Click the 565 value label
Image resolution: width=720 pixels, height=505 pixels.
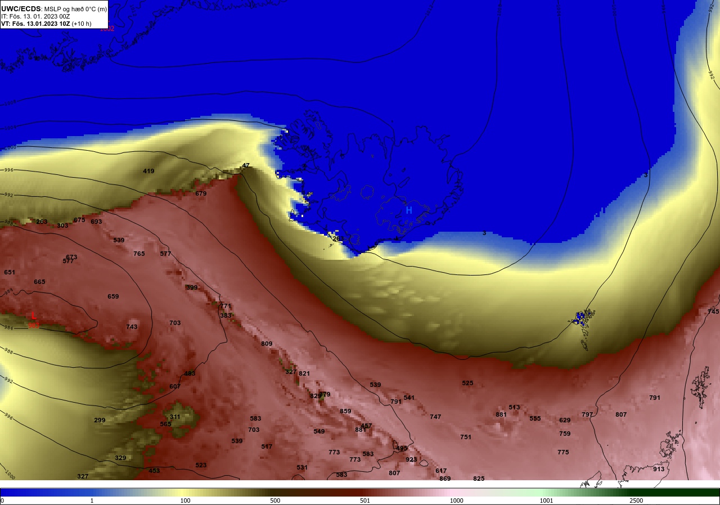165,424
